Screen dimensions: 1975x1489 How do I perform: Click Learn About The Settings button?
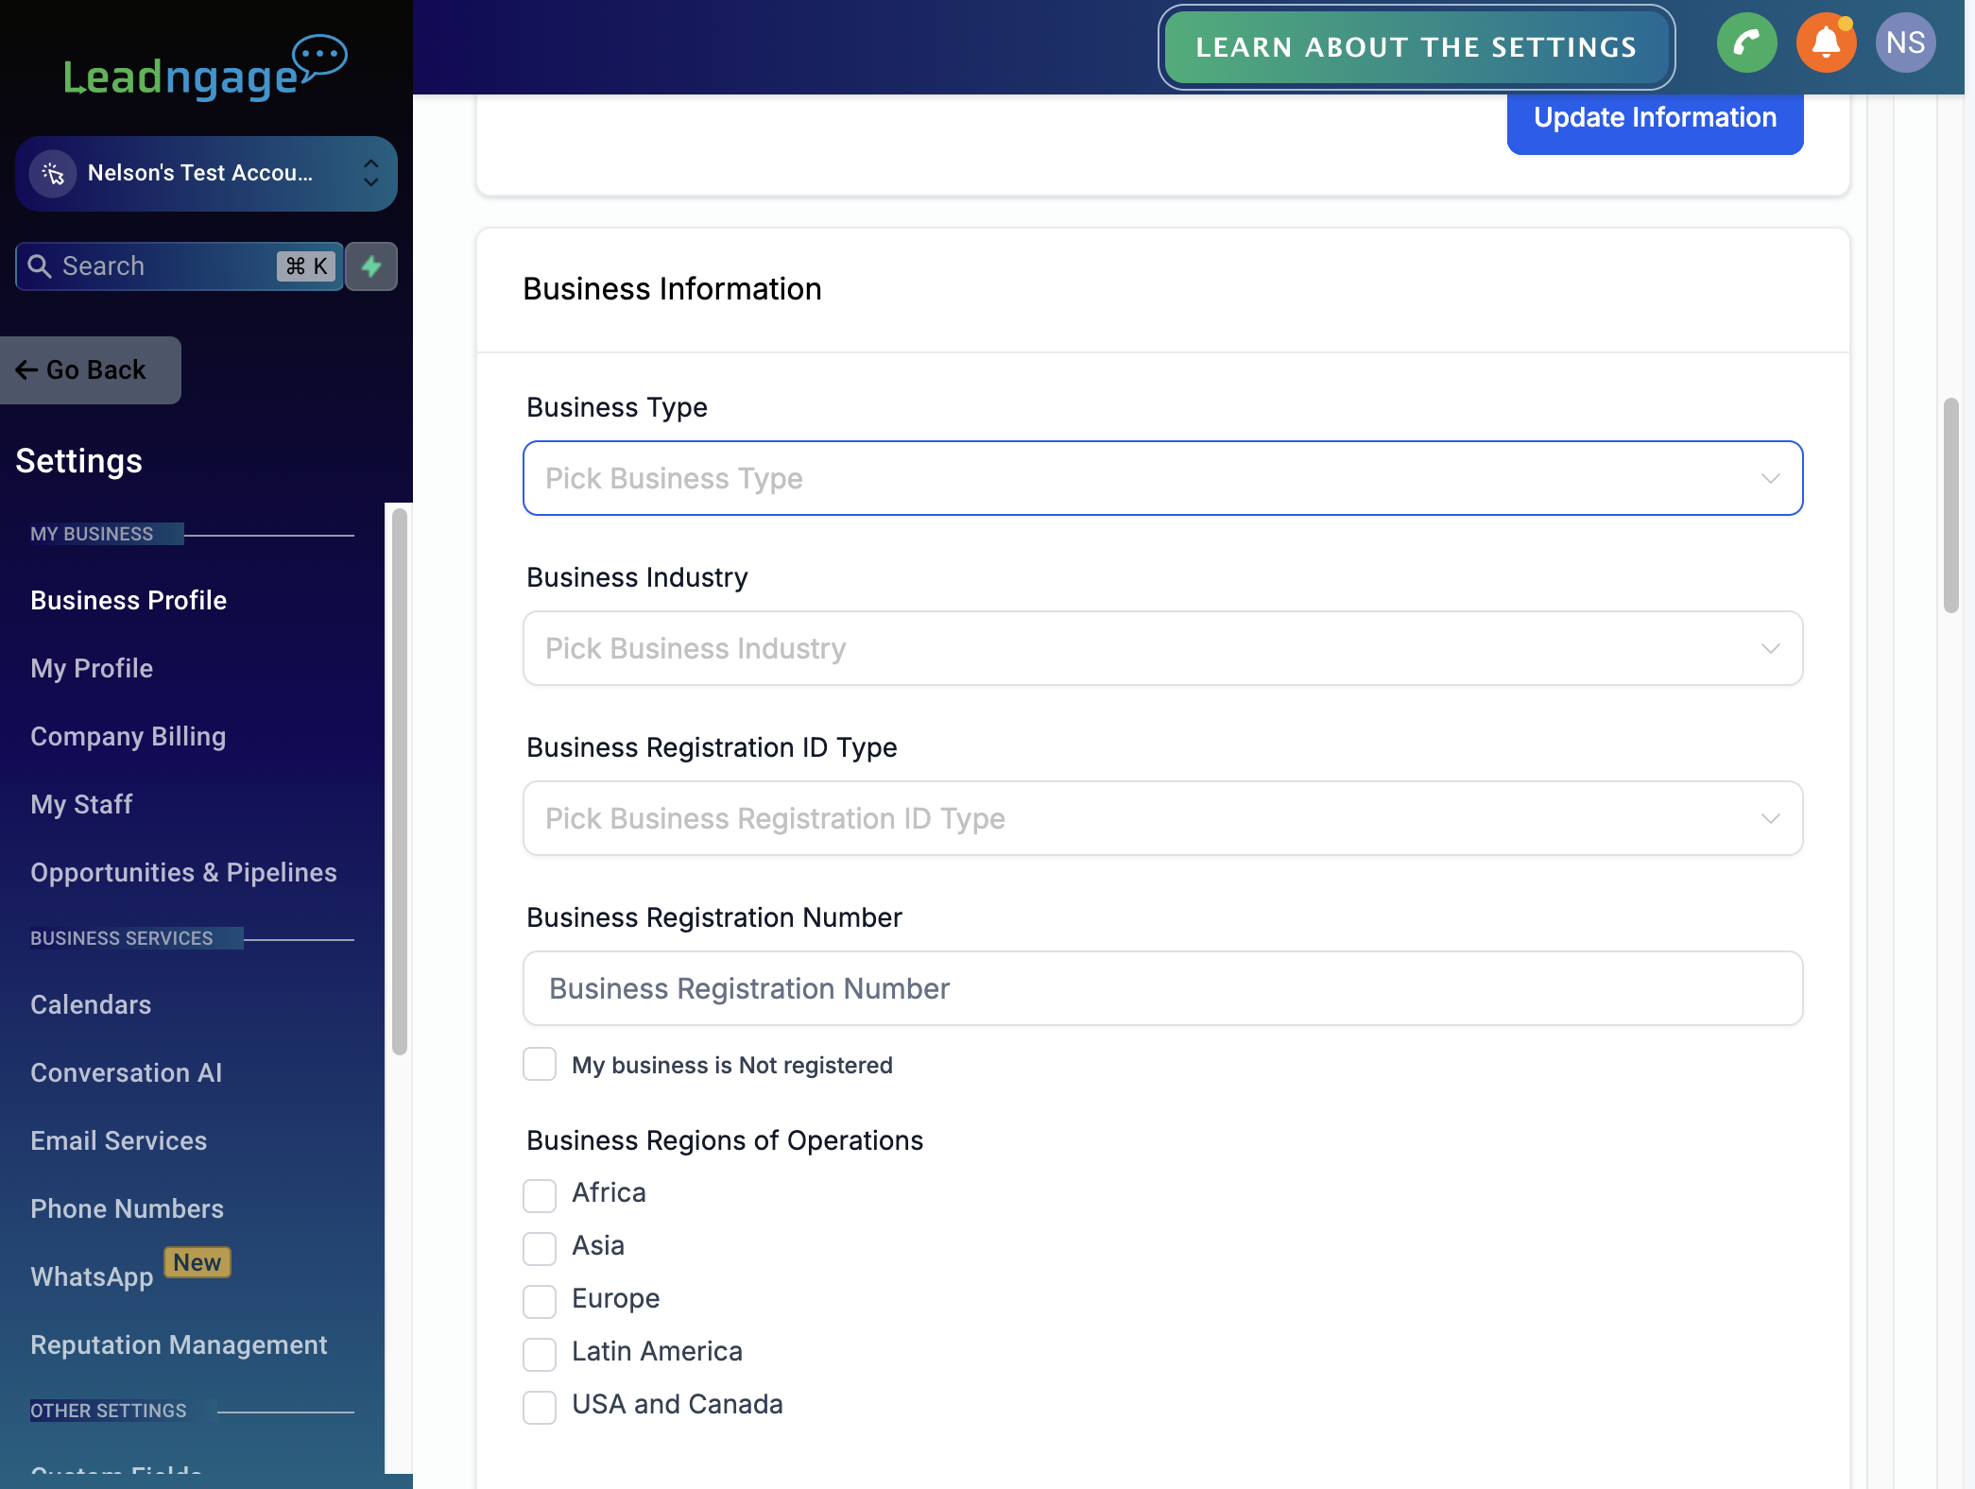click(1417, 47)
